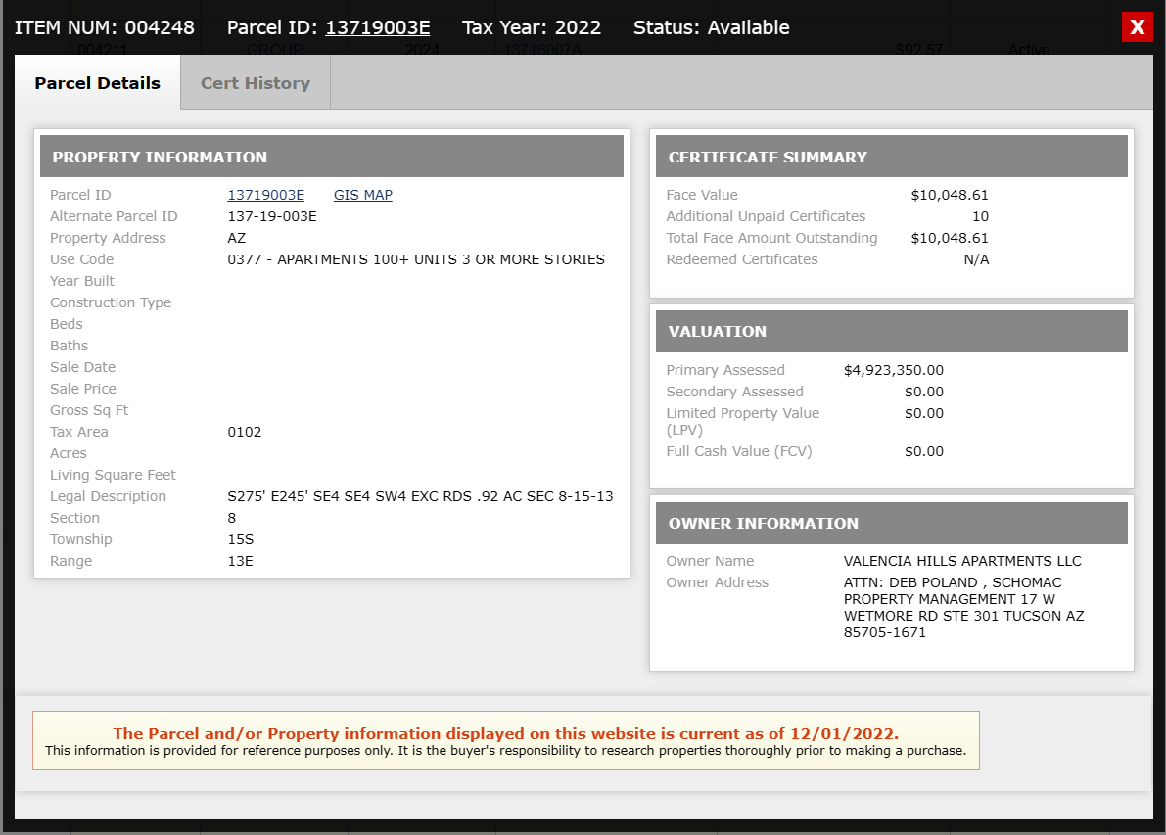Switch to the Cert History tab
Image resolution: width=1166 pixels, height=835 pixels.
[x=256, y=83]
